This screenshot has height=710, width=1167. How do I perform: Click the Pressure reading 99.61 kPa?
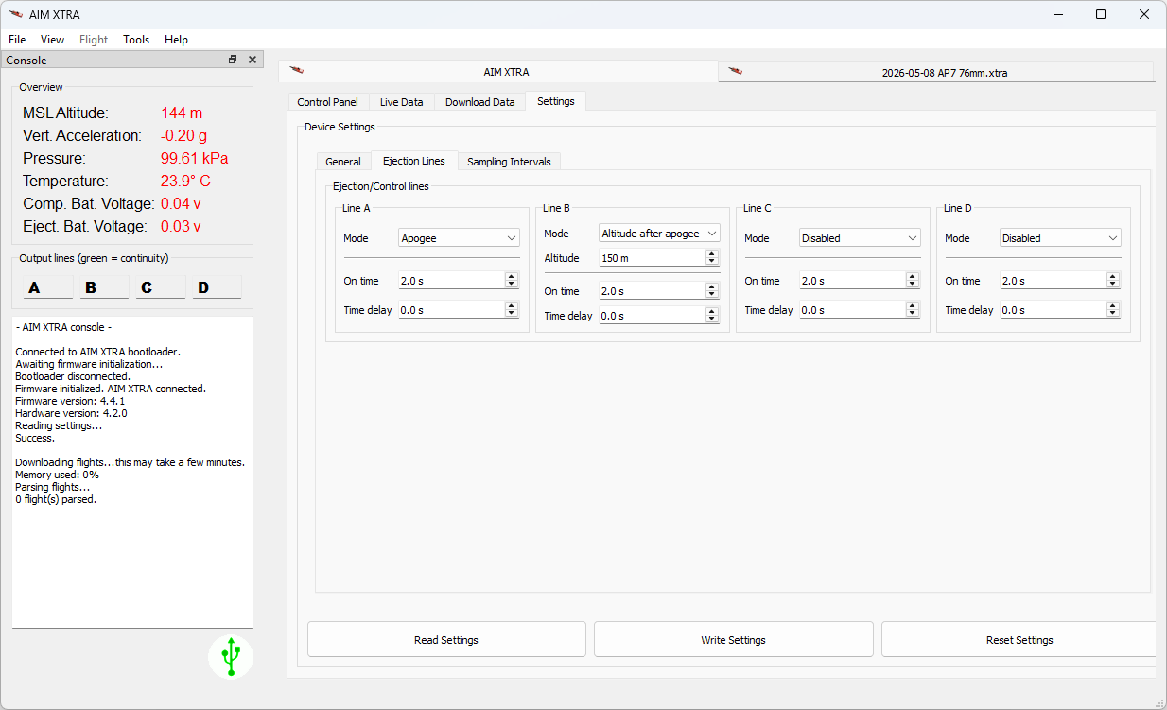point(194,158)
